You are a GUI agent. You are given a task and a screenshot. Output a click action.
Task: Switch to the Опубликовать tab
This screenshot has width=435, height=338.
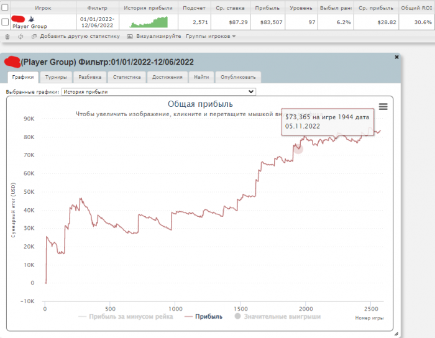tap(238, 77)
